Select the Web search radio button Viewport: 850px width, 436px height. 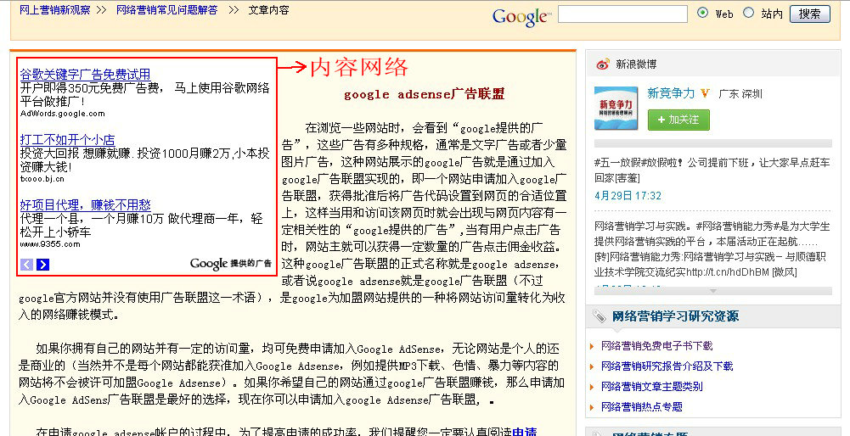tap(702, 13)
